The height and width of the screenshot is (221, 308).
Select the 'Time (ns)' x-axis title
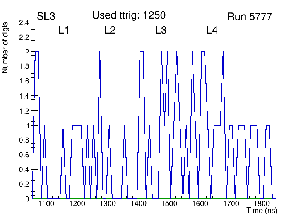pos(262,211)
